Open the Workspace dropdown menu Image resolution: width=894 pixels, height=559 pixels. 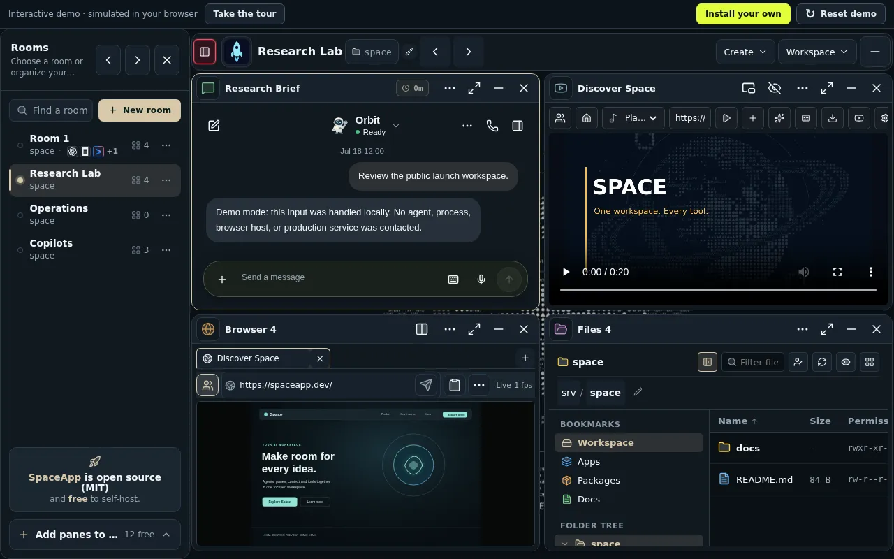tap(816, 52)
